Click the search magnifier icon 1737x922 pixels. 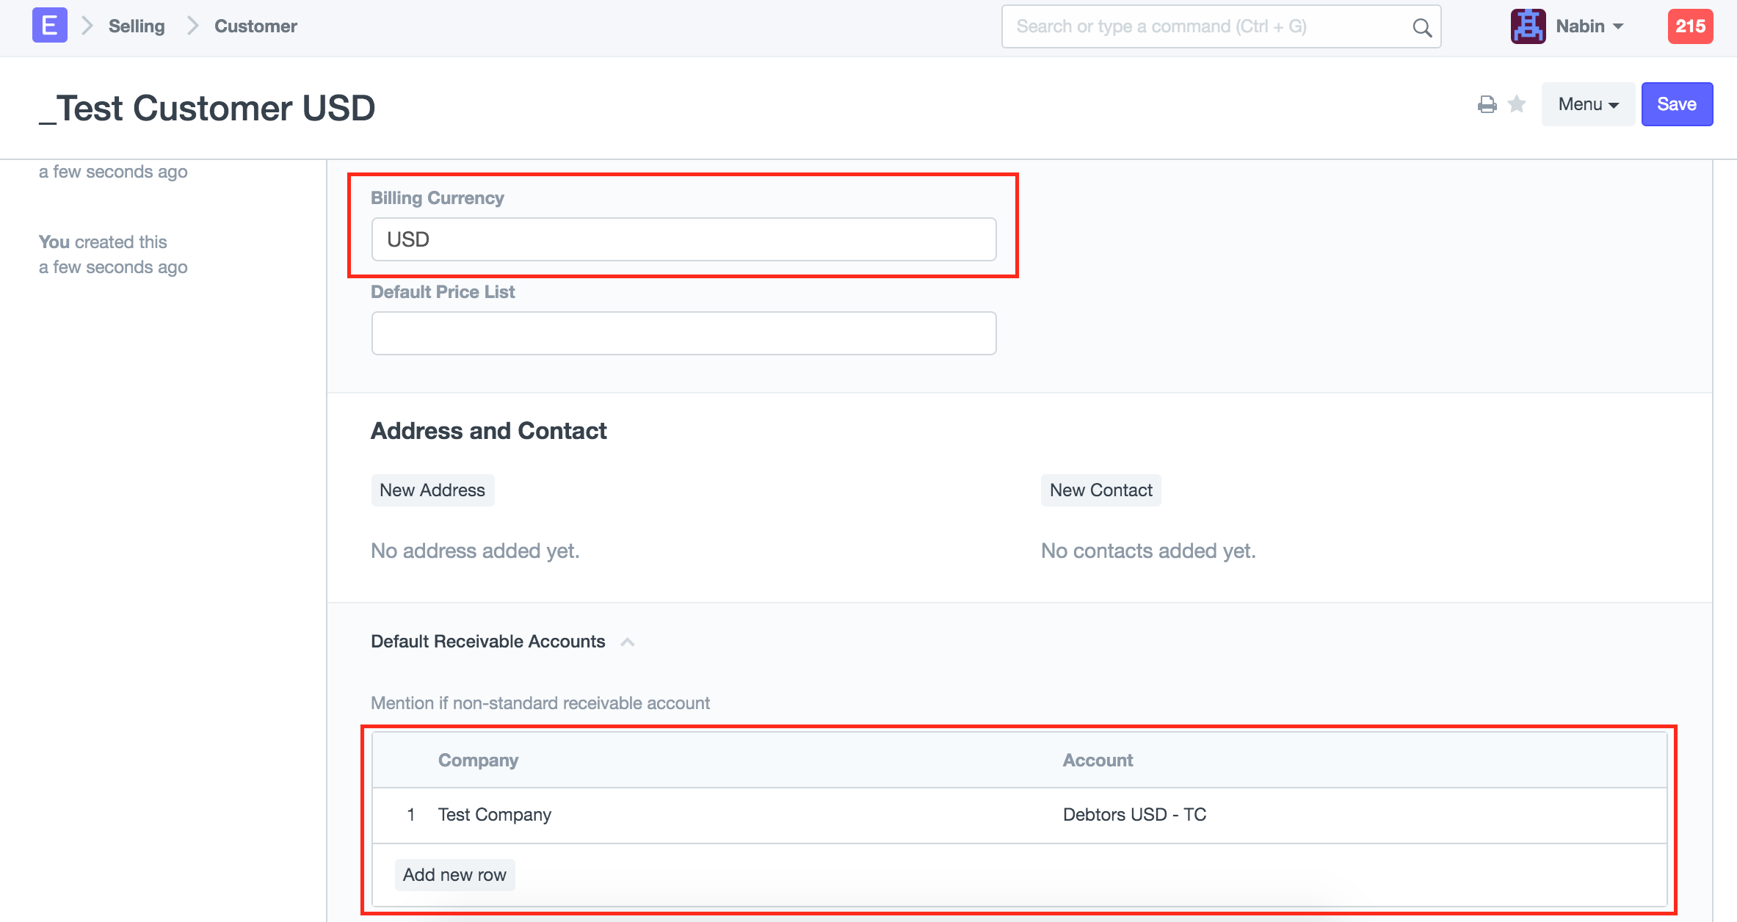1421,27
